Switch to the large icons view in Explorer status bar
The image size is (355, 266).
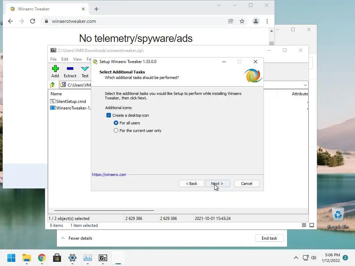[312, 225]
